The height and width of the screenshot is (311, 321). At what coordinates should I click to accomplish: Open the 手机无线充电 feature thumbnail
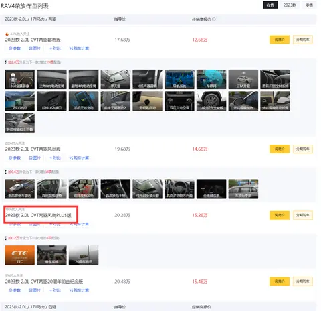click(x=84, y=101)
